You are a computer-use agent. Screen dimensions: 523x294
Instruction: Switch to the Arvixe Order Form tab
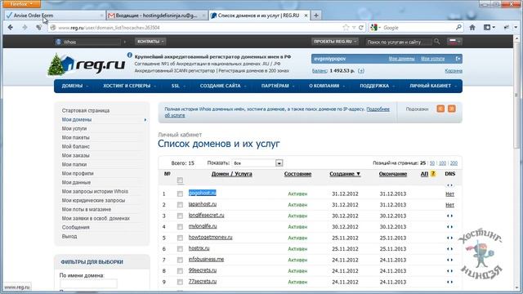(55, 16)
